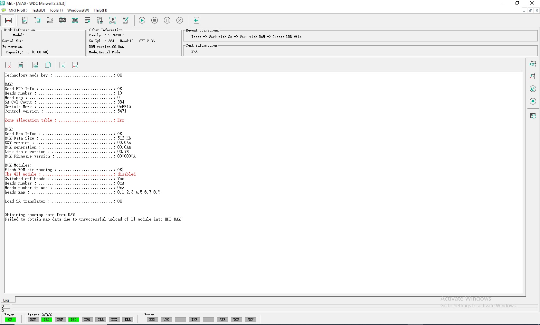Viewport: 540px width, 325px height.
Task: Clear the log with red X icon
Action: click(x=8, y=65)
